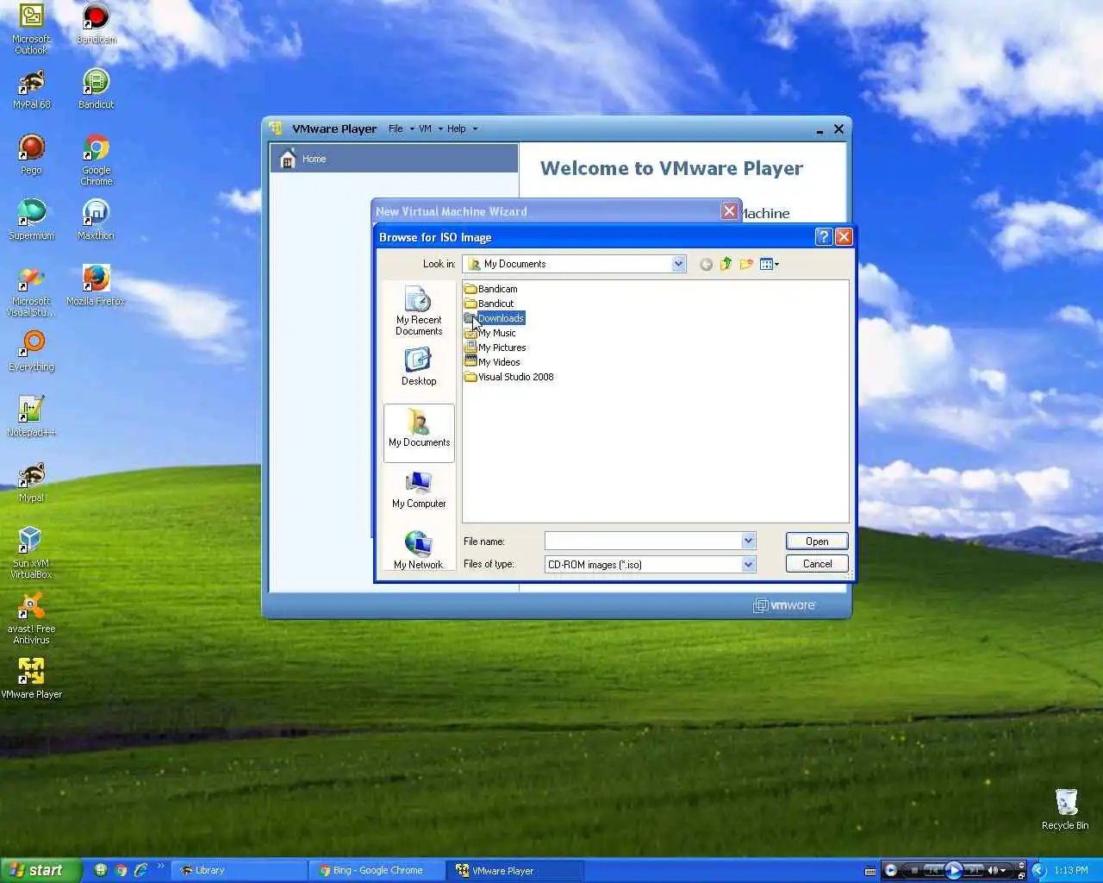
Task: Expand the File name dropdown arrow
Action: [x=748, y=541]
